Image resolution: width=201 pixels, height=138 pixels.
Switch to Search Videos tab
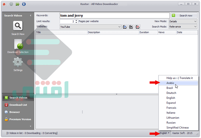18,98
